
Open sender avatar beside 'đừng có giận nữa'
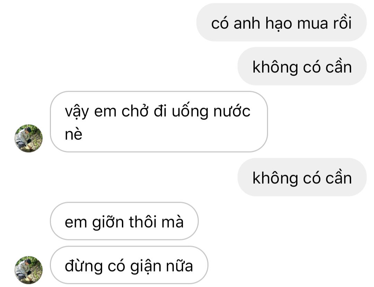click(x=29, y=270)
